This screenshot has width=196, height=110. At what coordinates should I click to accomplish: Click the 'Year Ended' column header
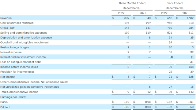pos(175,3)
